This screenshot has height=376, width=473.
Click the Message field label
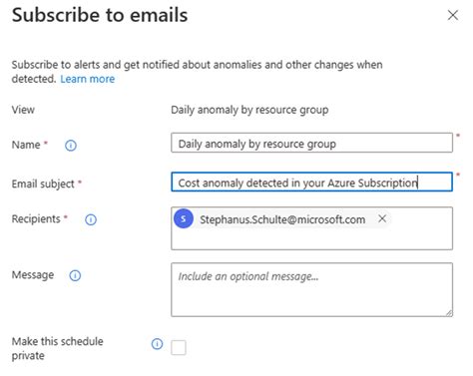[x=33, y=275]
